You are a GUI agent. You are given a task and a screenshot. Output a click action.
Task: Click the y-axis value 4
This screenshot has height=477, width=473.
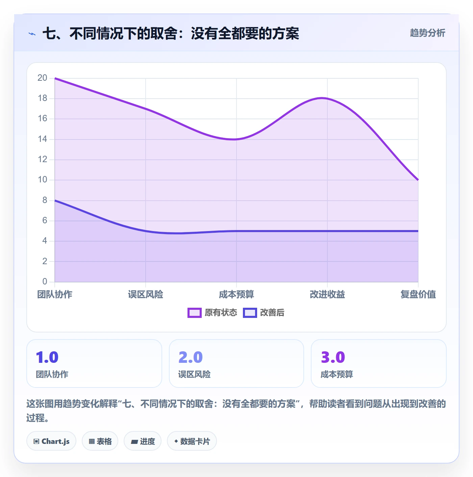point(45,241)
